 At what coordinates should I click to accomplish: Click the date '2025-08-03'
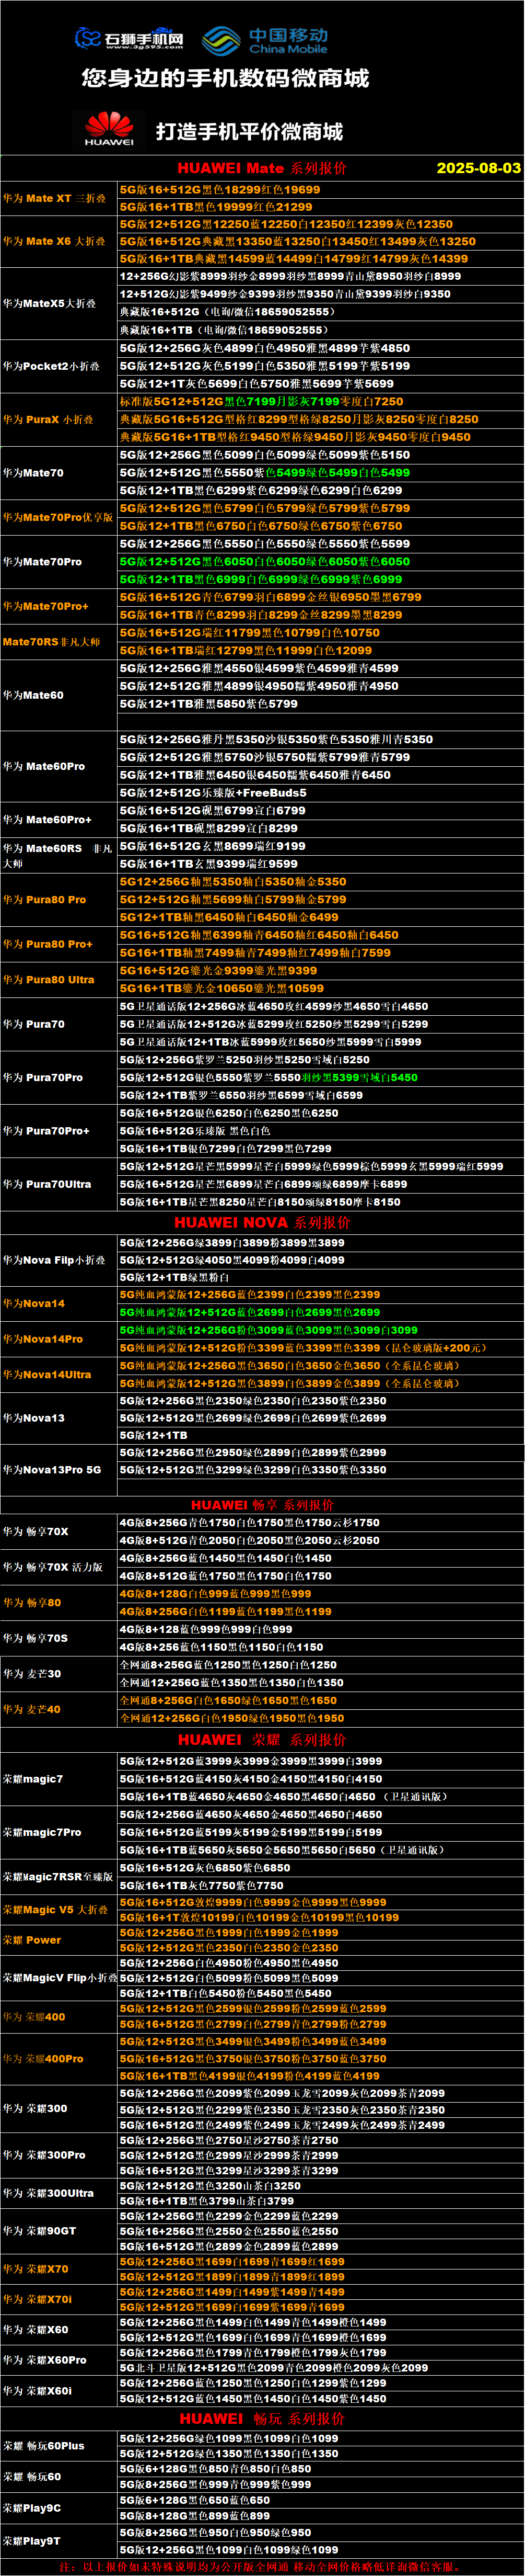click(x=478, y=168)
